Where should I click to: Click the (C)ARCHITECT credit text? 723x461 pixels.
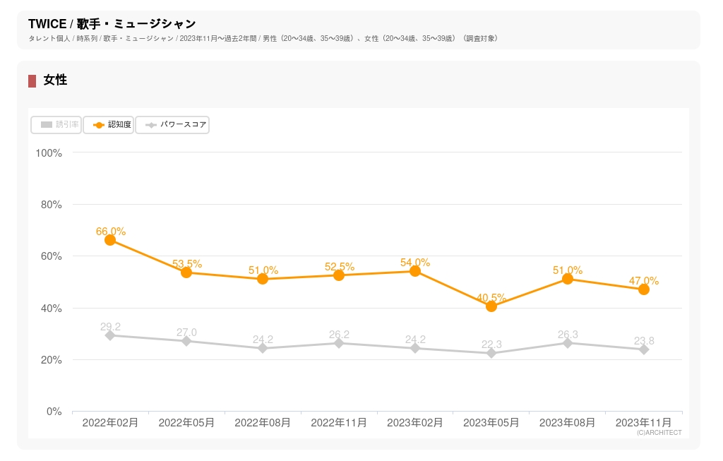659,433
